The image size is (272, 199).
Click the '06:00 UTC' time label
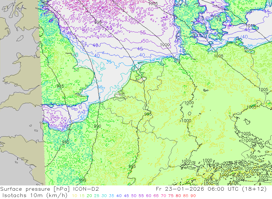223,189
